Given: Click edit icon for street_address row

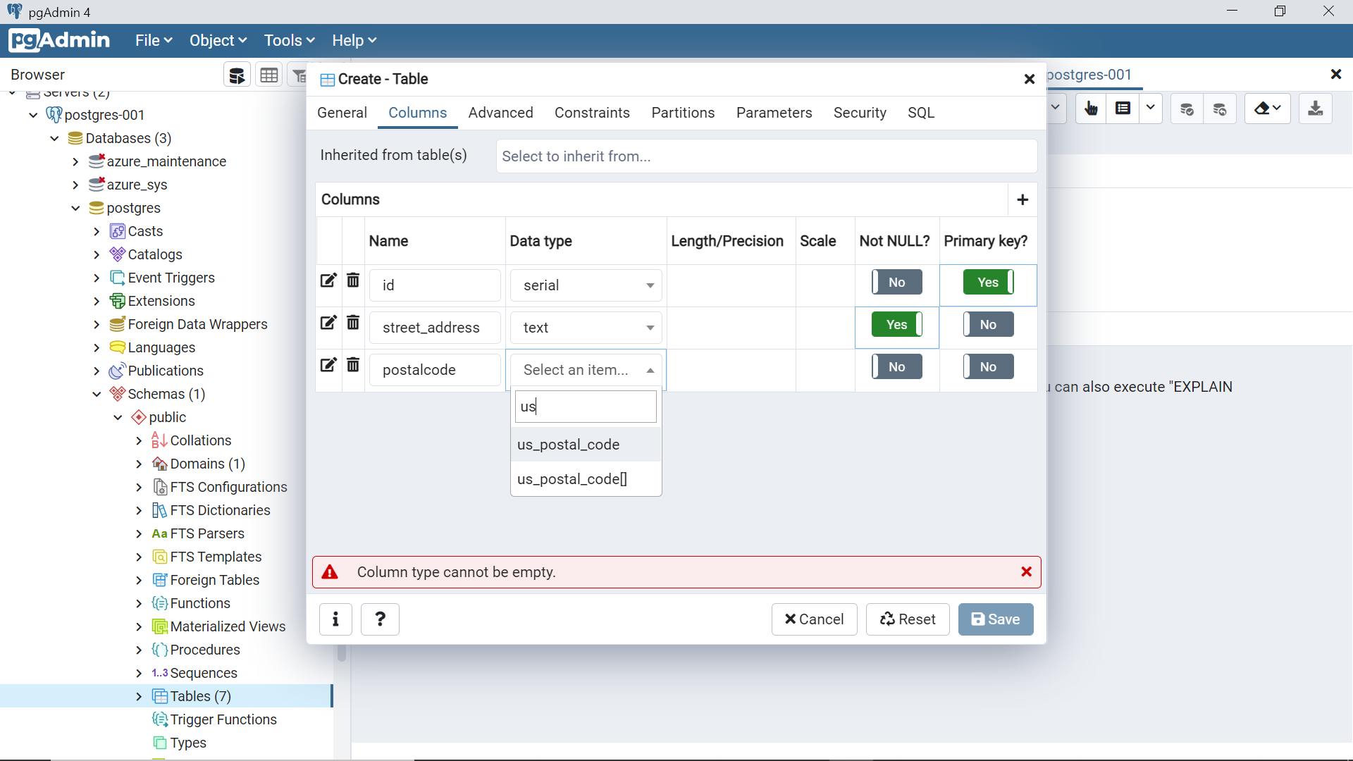Looking at the screenshot, I should (x=328, y=323).
